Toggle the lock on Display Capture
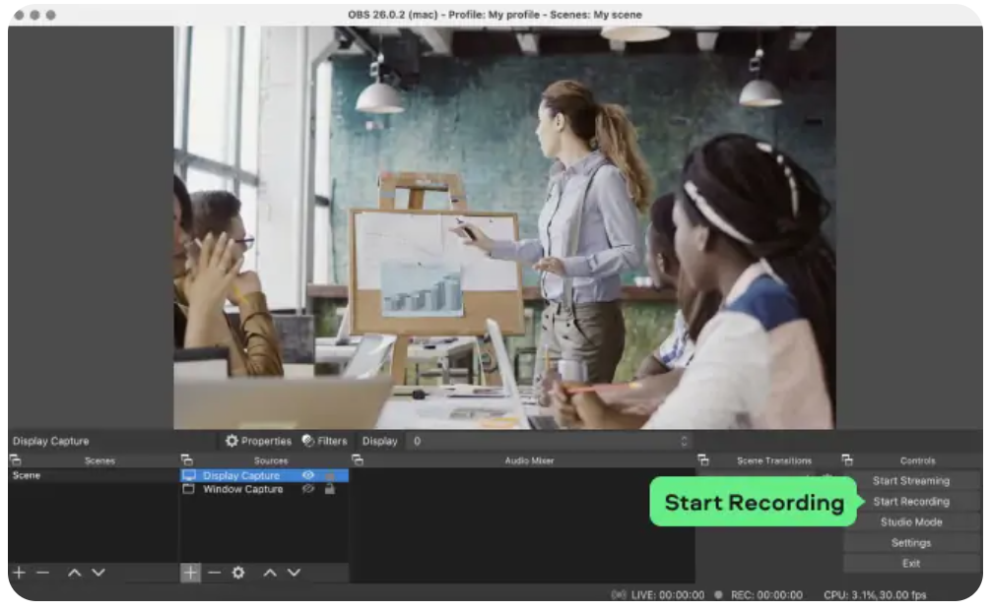The image size is (991, 610). 329,475
